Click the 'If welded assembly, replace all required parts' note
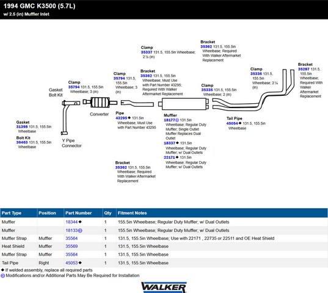 pyautogui.click(x=49, y=270)
